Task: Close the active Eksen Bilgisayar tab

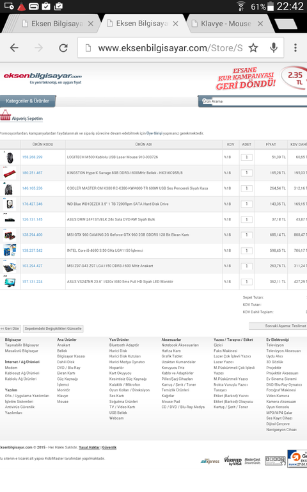Action: tap(175, 24)
